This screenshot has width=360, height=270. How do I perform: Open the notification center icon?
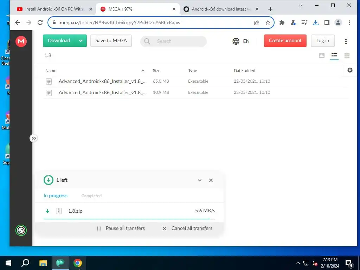pyautogui.click(x=349, y=264)
